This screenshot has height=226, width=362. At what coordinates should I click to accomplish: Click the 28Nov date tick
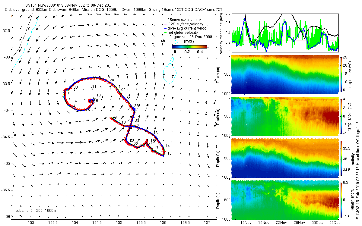coord(299,223)
